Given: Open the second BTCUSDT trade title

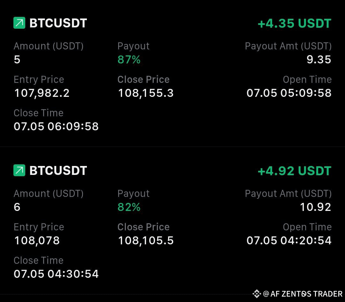Looking at the screenshot, I should [x=58, y=171].
